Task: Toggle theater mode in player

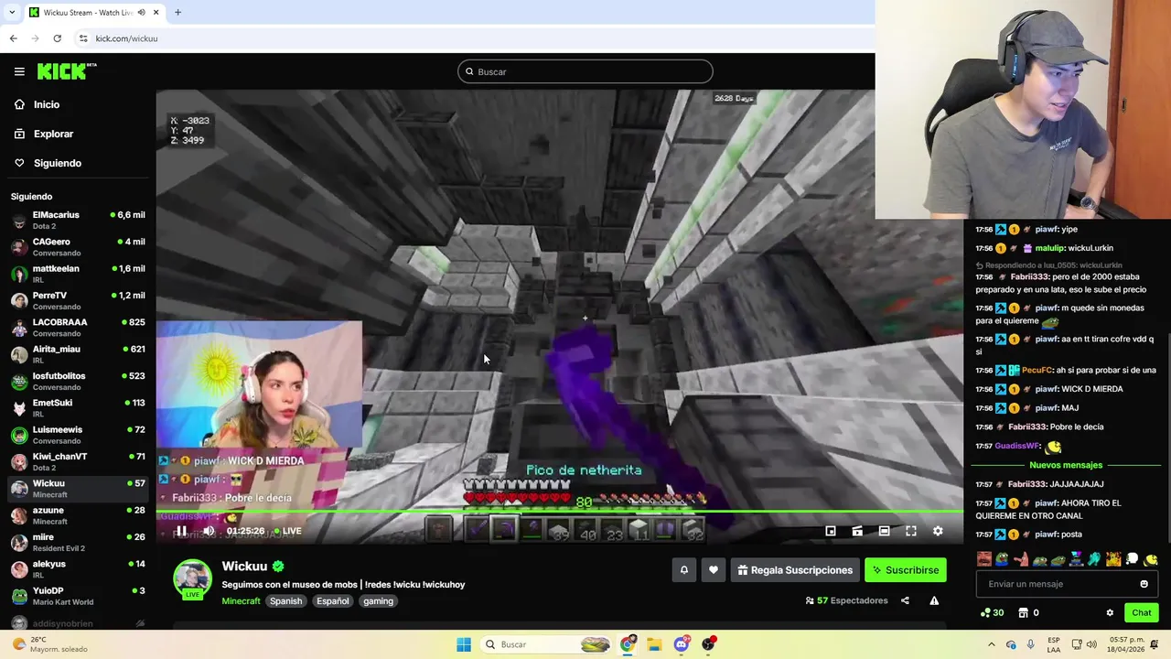Action: [x=884, y=531]
